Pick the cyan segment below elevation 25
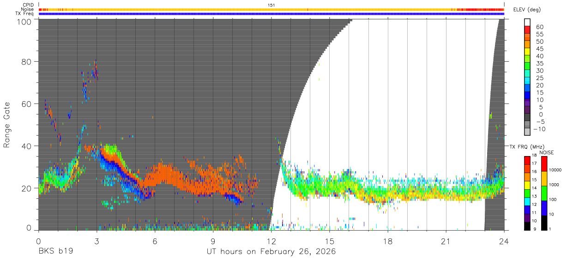 (x=527, y=81)
